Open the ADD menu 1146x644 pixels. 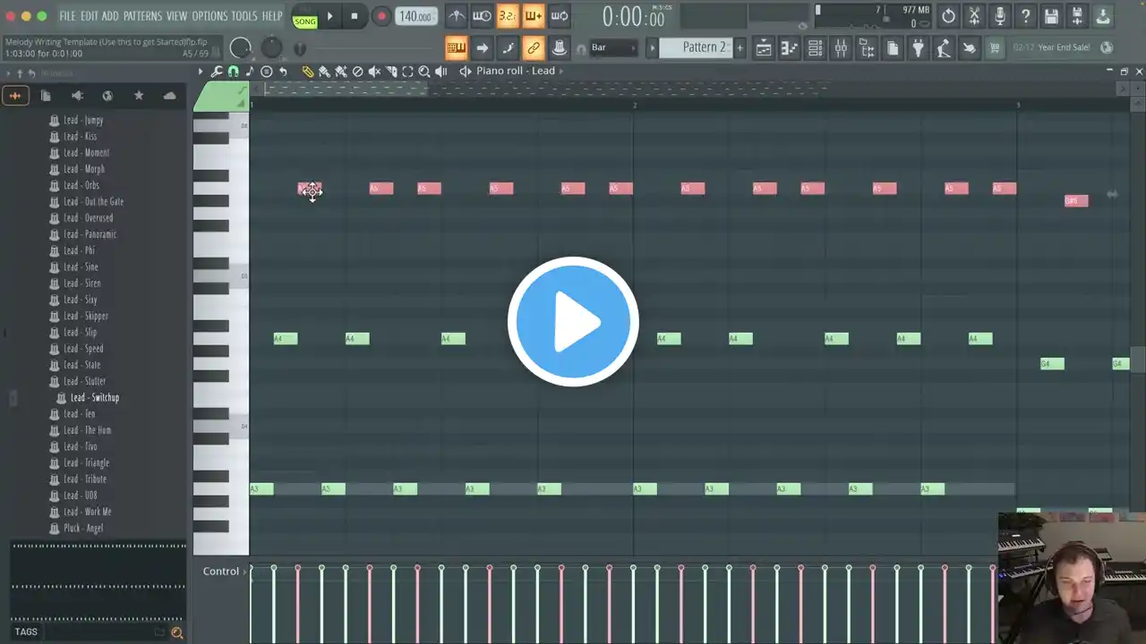pyautogui.click(x=110, y=16)
